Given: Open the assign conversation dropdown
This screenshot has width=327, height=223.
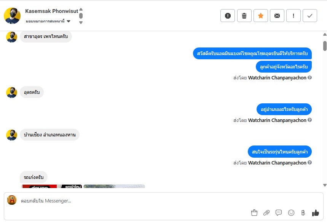Looking at the screenshot, I should pos(48,21).
